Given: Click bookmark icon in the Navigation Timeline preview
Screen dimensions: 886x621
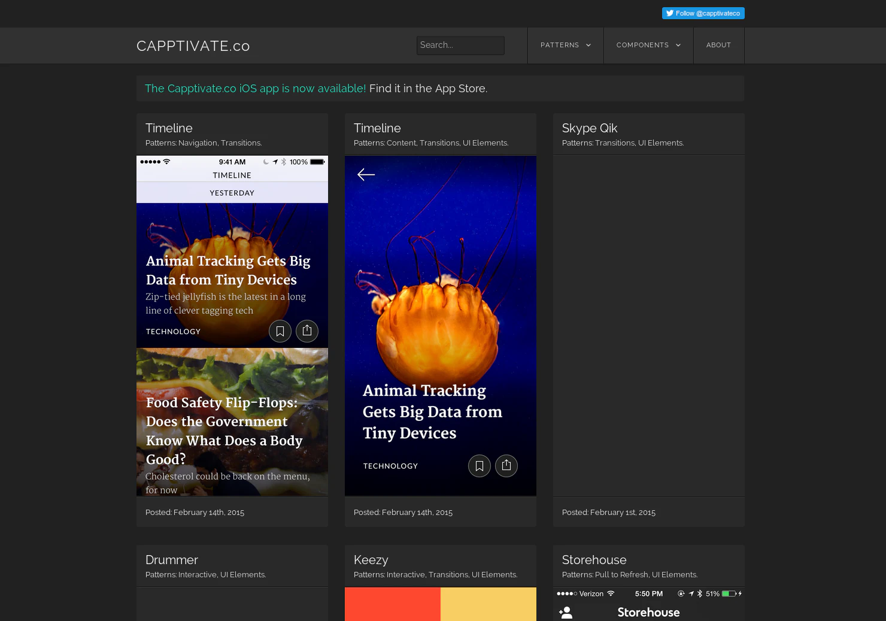Looking at the screenshot, I should pyautogui.click(x=280, y=331).
